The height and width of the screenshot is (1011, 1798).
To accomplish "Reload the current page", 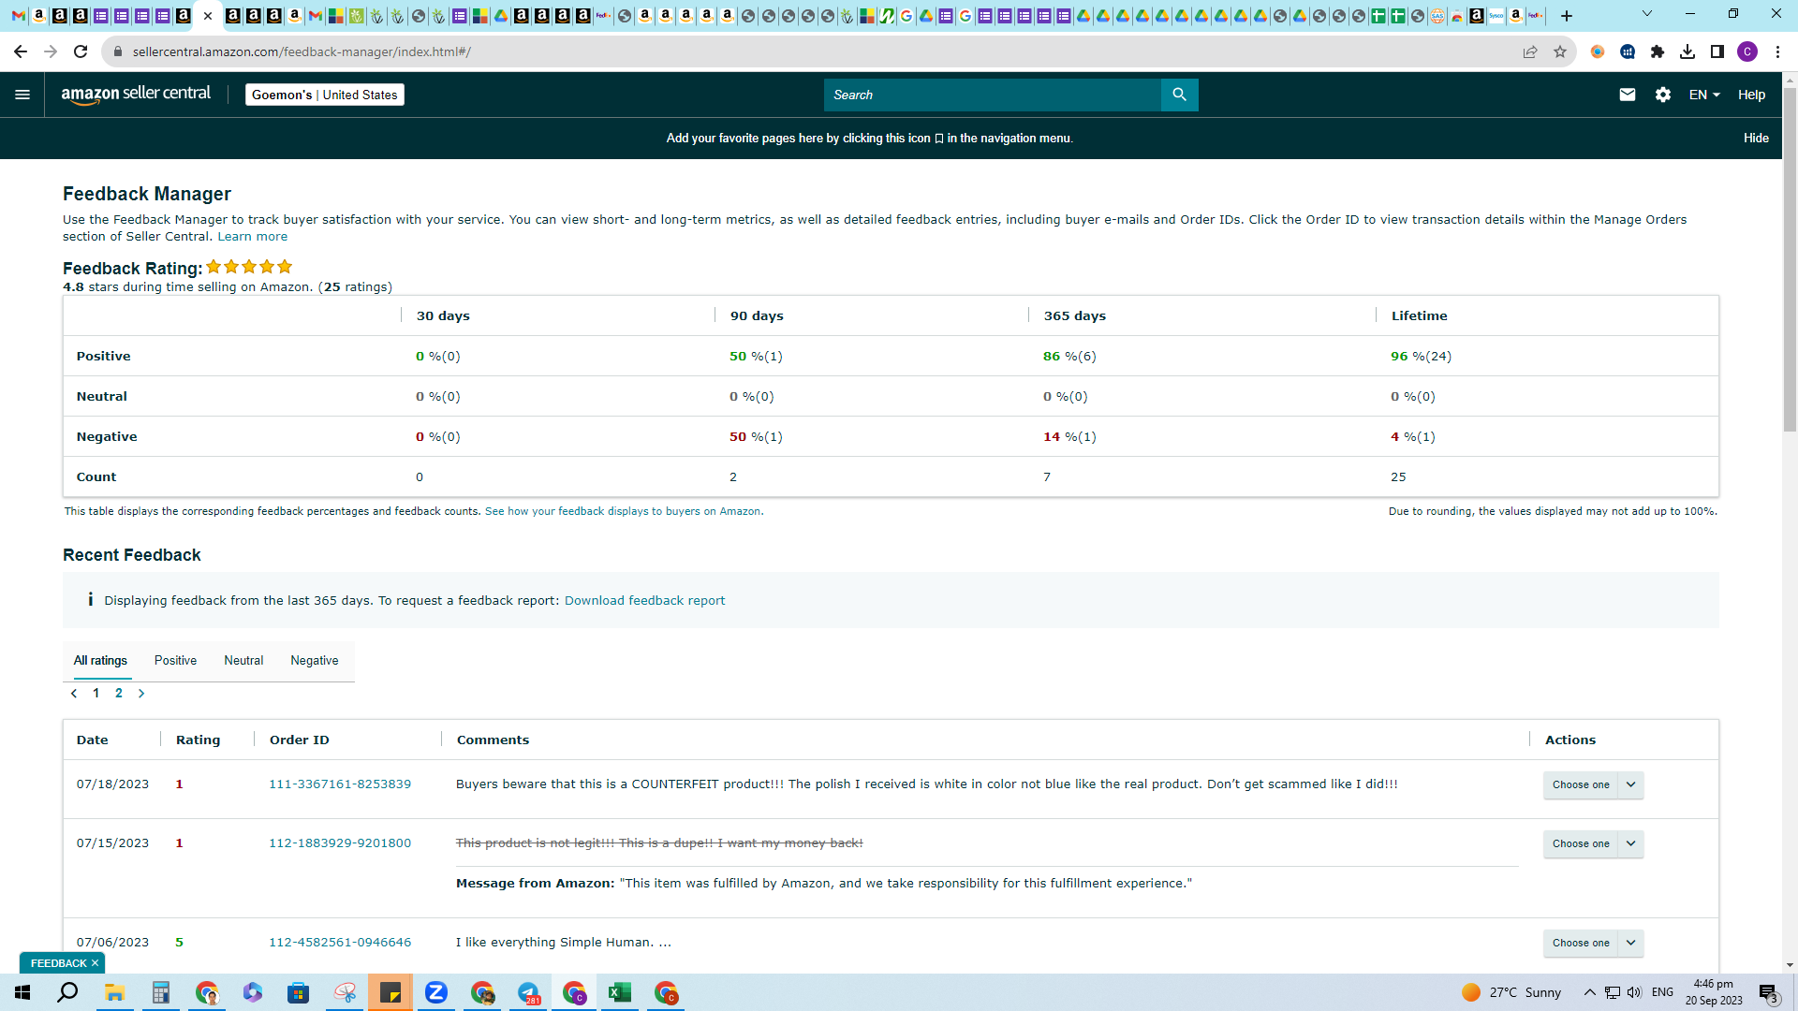I will pyautogui.click(x=81, y=51).
